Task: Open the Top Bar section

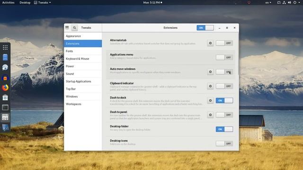Action: click(83, 89)
